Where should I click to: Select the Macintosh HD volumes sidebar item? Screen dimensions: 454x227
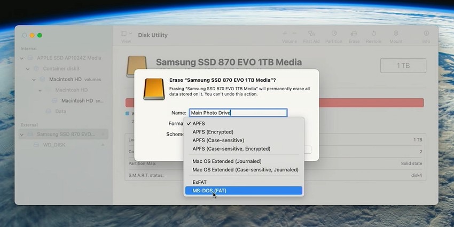[75, 80]
